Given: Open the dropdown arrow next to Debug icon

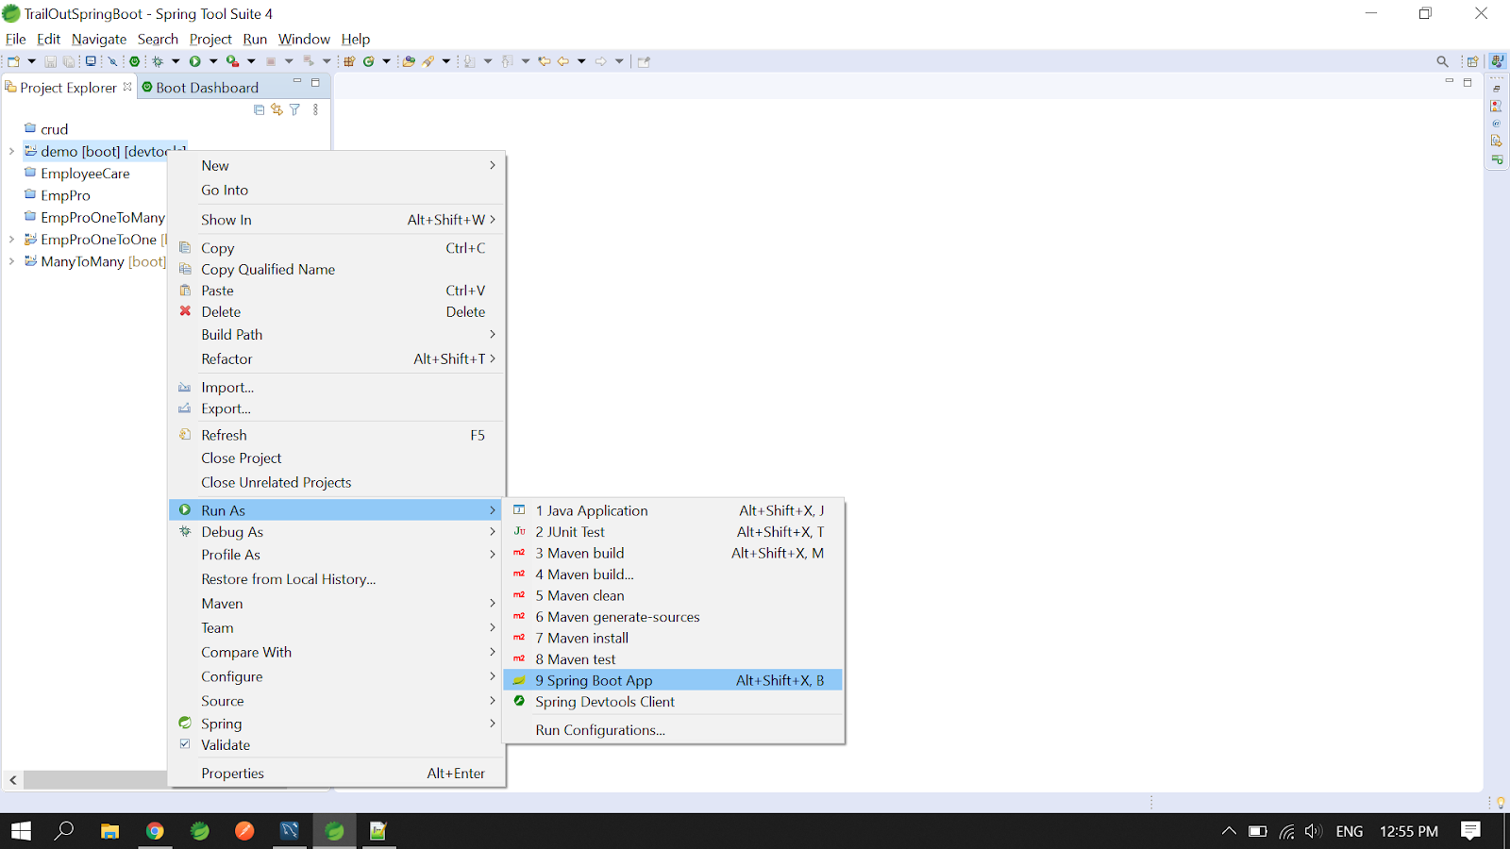Looking at the screenshot, I should [x=176, y=61].
